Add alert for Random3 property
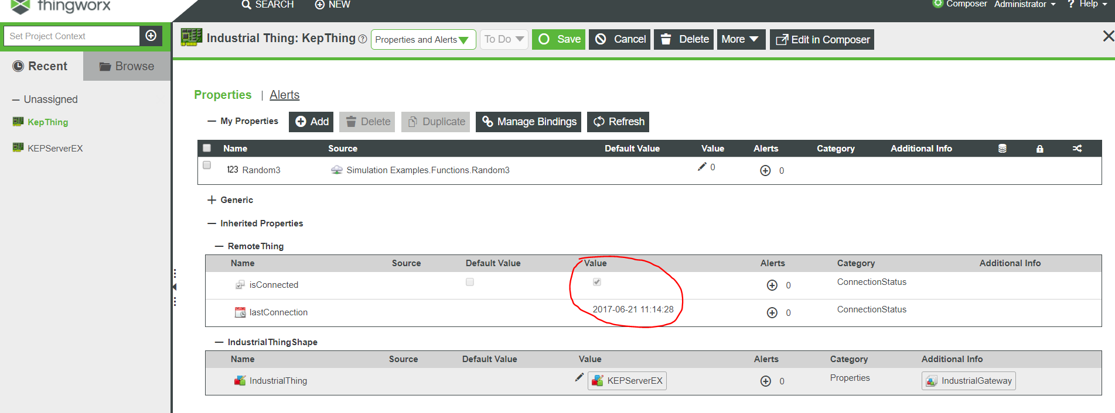This screenshot has height=413, width=1115. pyautogui.click(x=765, y=171)
